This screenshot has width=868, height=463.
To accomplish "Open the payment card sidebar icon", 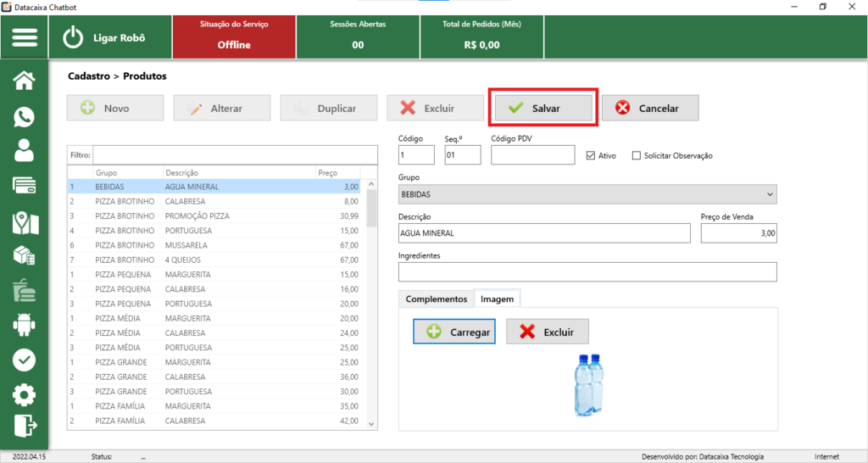I will pos(25,186).
